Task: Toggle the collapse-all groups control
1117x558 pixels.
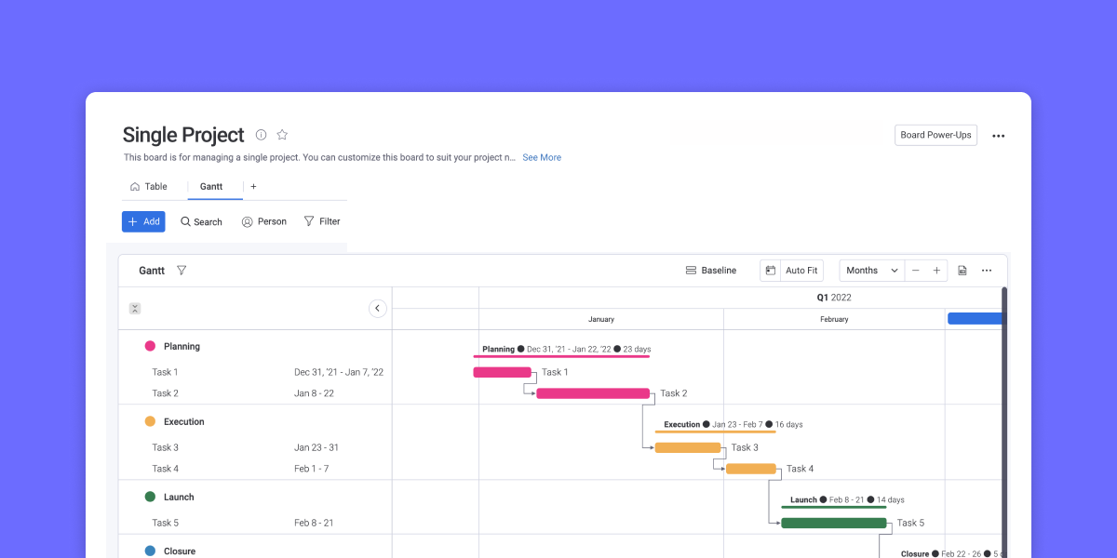Action: point(134,308)
